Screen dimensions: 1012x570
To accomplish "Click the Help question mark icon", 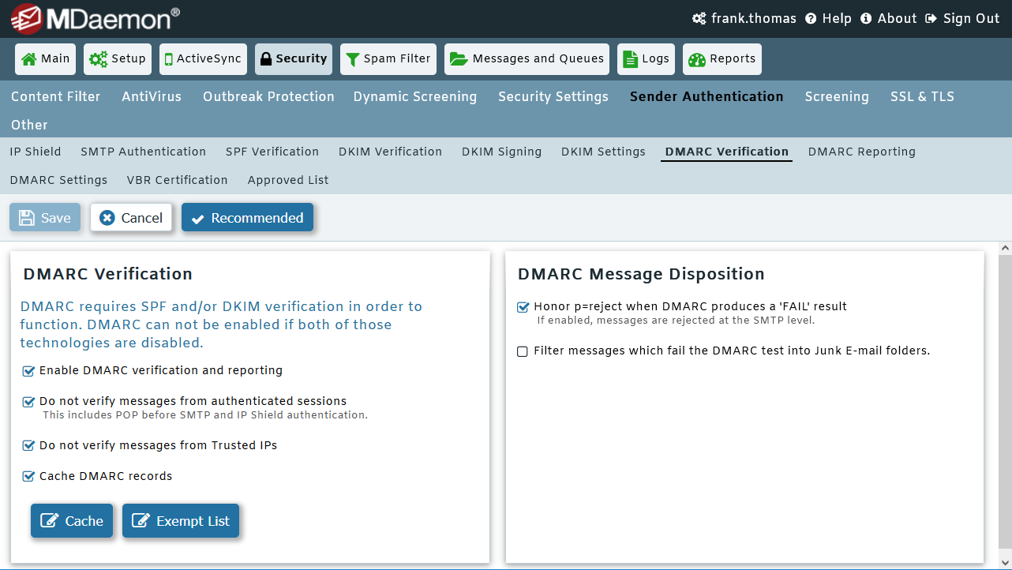I will click(x=812, y=18).
